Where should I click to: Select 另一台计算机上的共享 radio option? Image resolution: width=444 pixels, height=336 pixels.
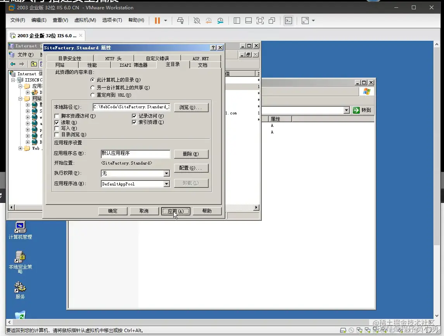click(92, 88)
